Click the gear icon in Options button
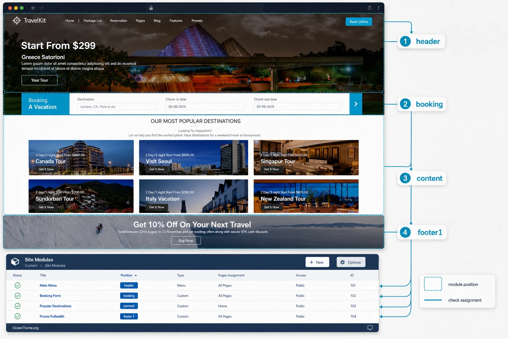508x339 pixels. pyautogui.click(x=343, y=262)
